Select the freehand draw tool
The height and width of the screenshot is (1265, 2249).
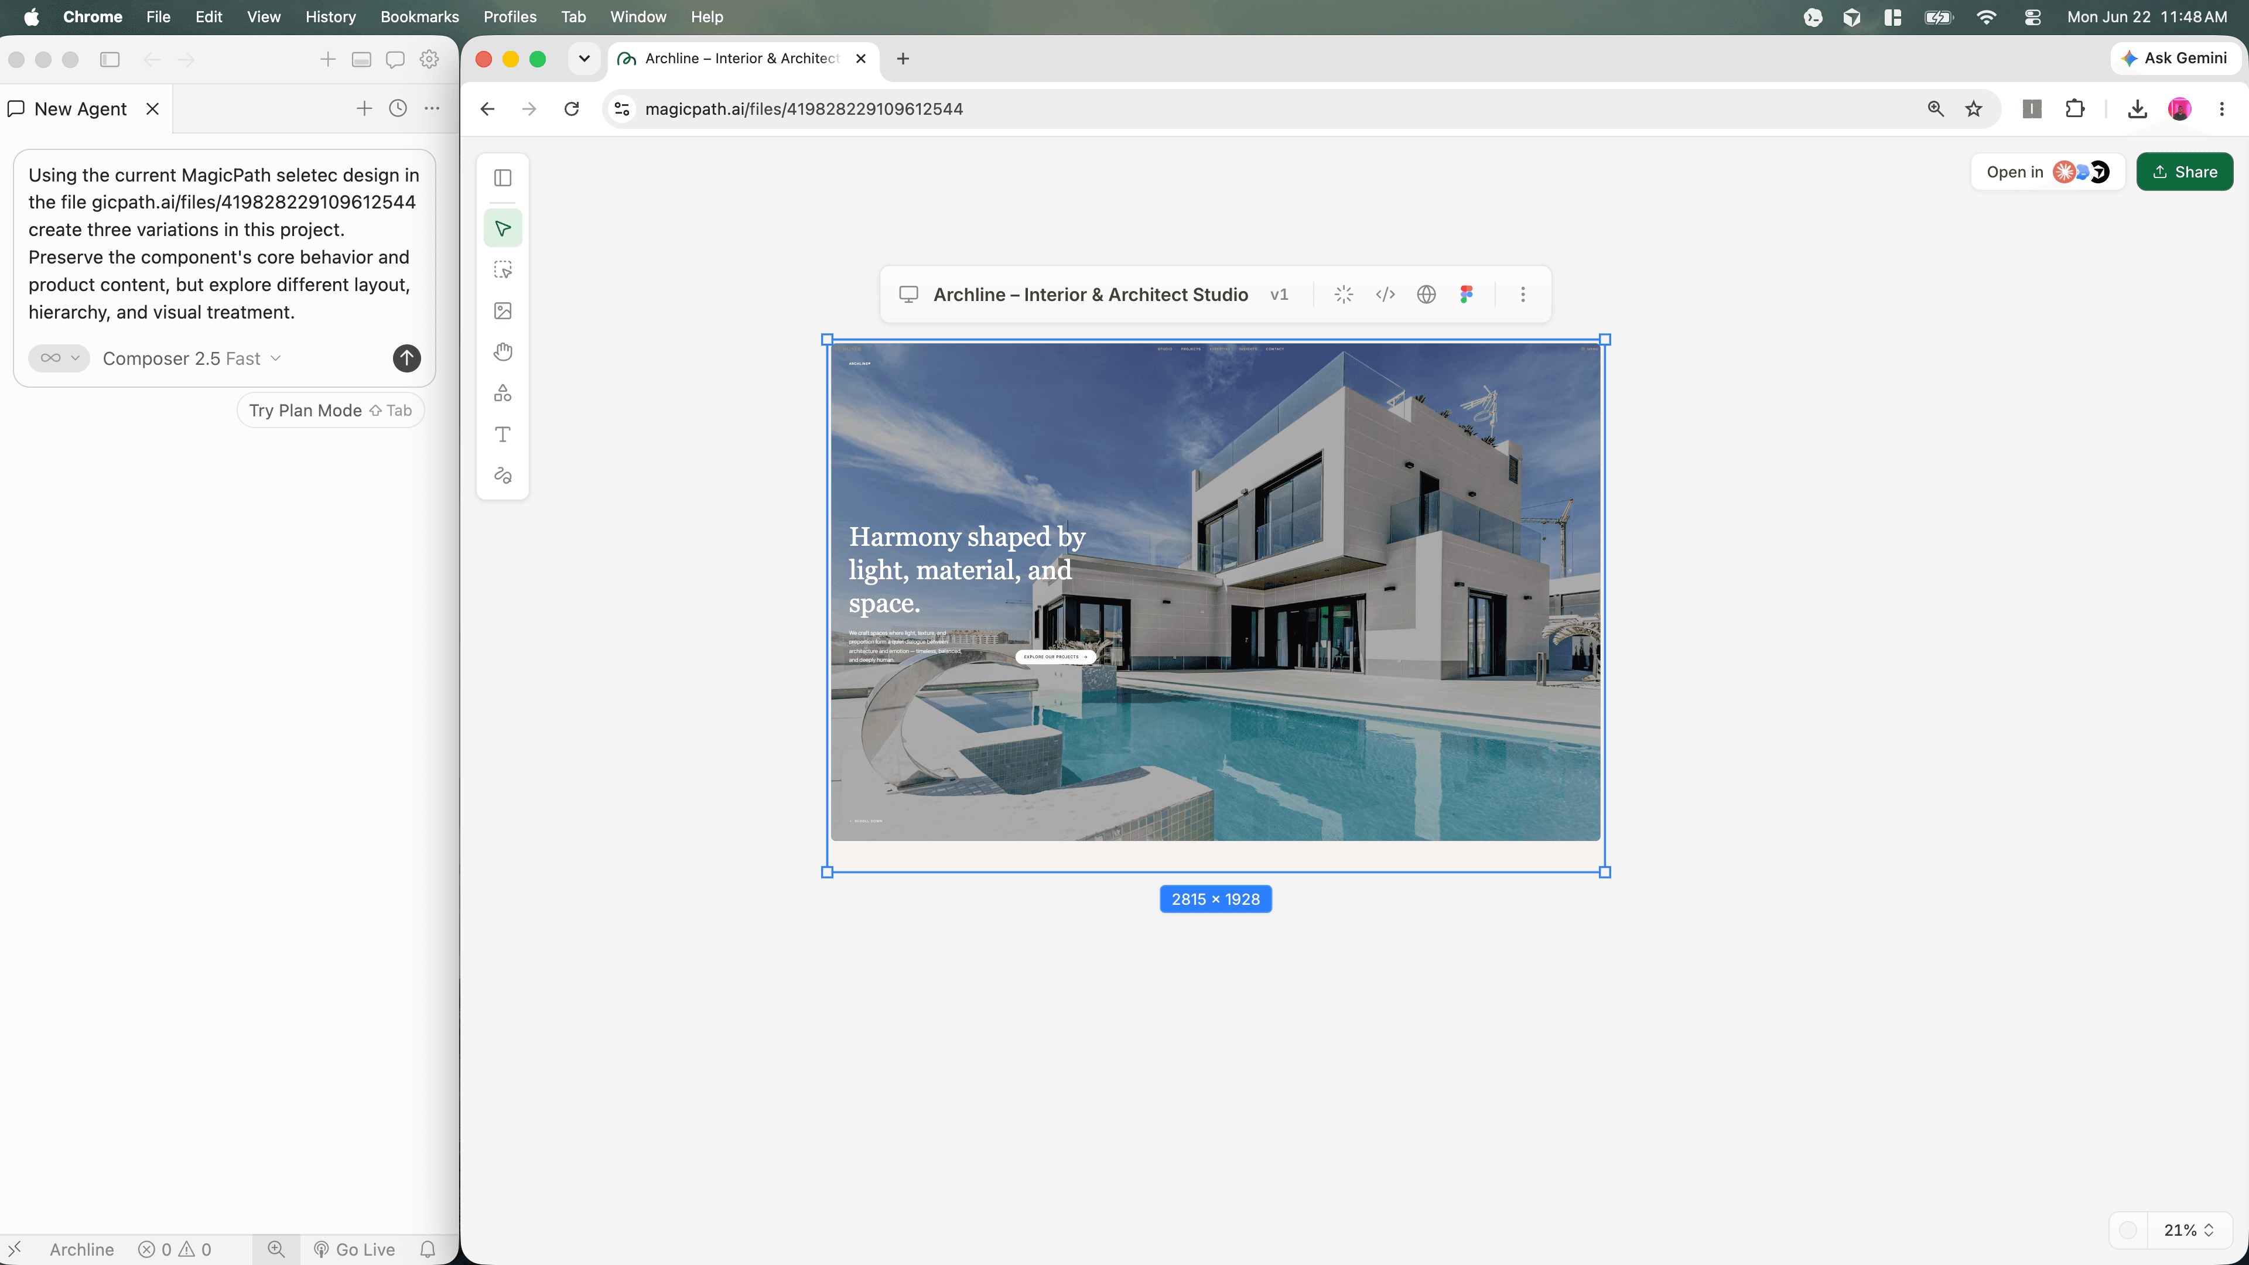503,475
